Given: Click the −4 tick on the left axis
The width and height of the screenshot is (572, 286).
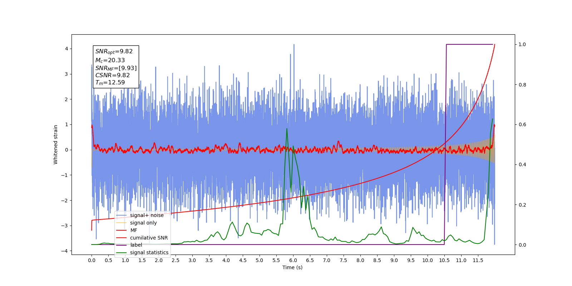Looking at the screenshot, I should (x=65, y=251).
